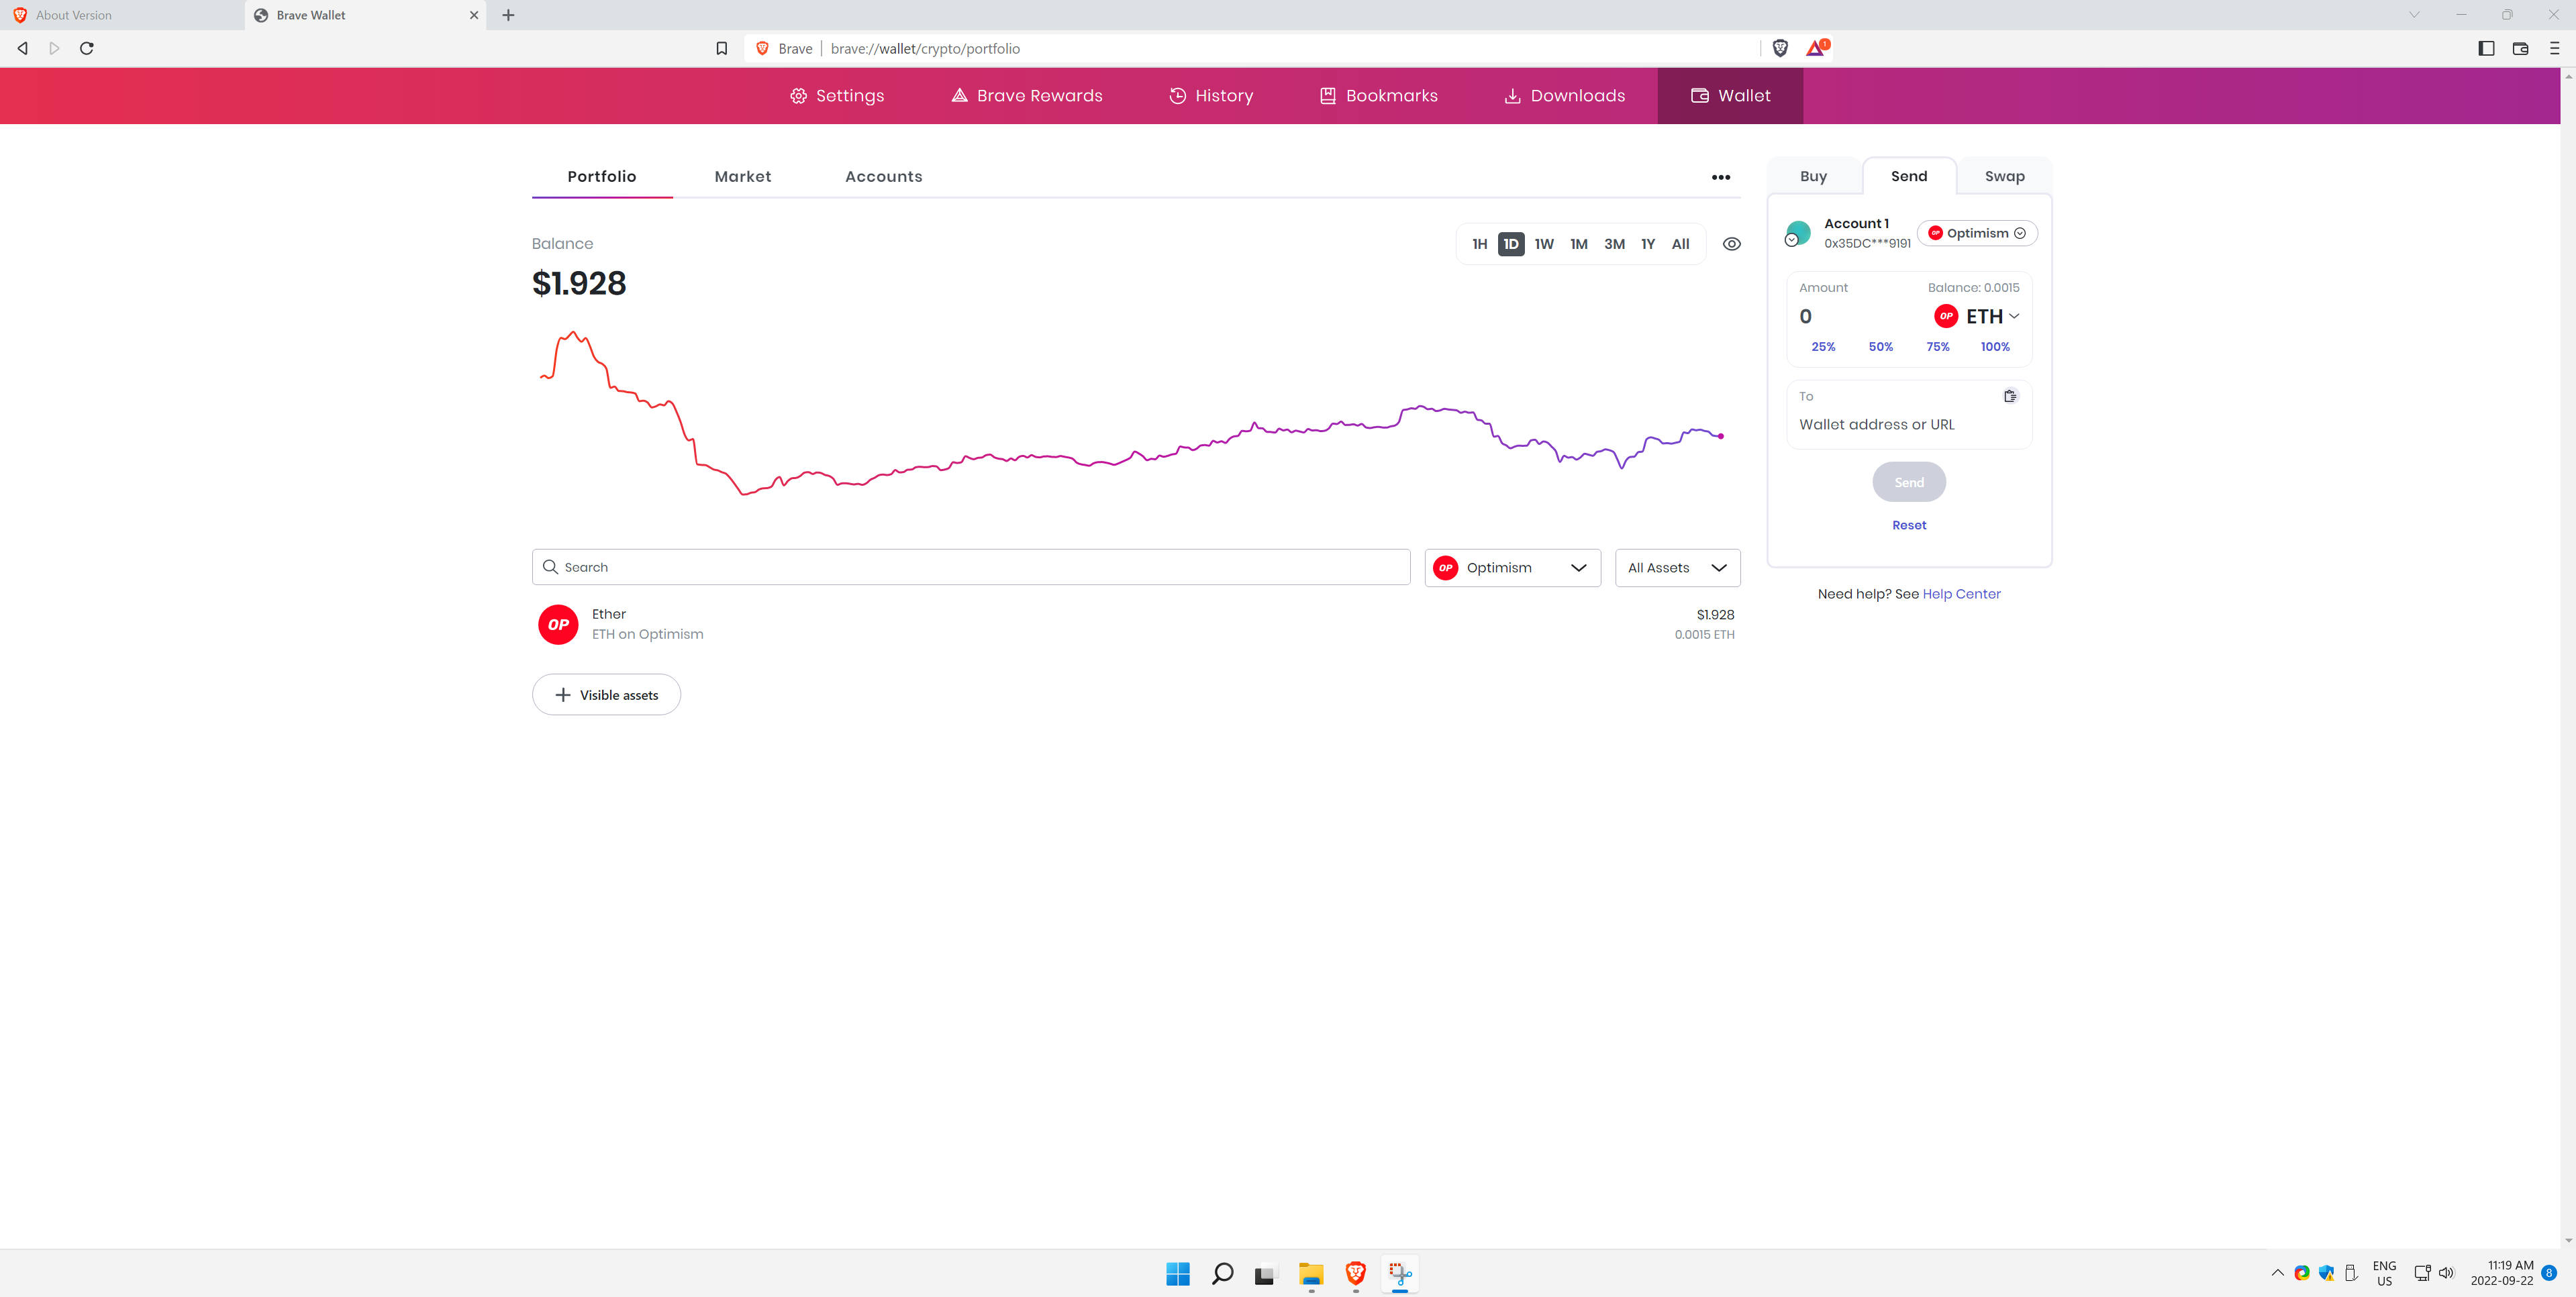The width and height of the screenshot is (2576, 1297).
Task: Switch to the Swap tab
Action: 2004,175
